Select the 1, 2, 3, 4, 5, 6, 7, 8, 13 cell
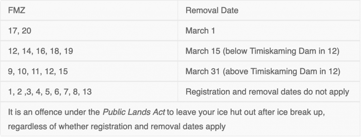This screenshot has height=137, width=361. [89, 91]
